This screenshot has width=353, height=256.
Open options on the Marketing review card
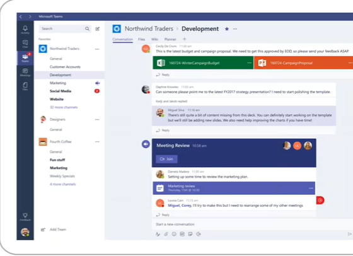311,188
